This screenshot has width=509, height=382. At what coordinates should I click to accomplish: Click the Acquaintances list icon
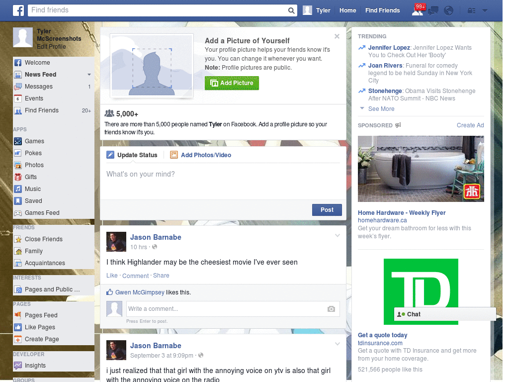pyautogui.click(x=18, y=263)
